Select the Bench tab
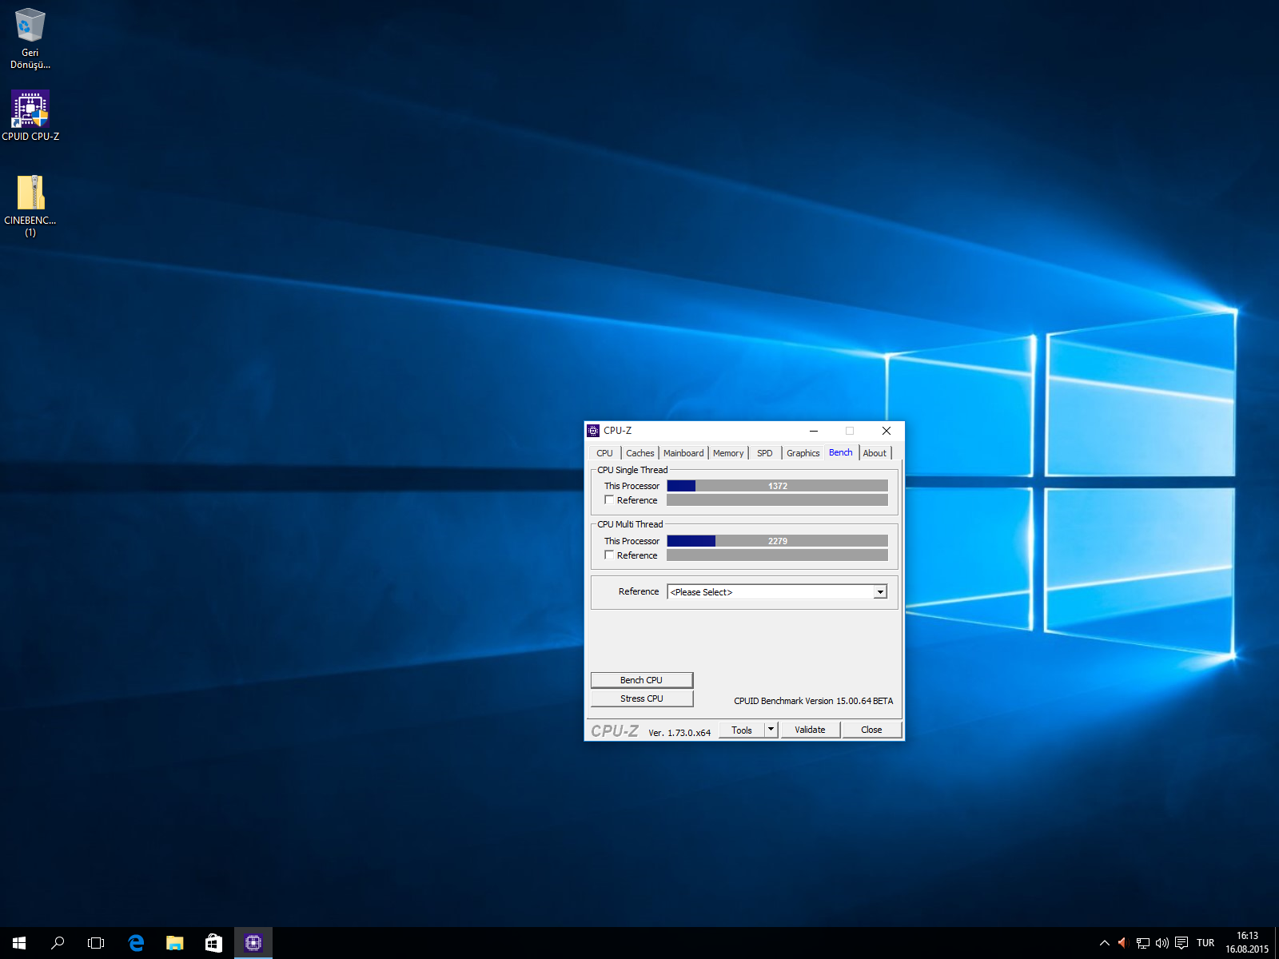The width and height of the screenshot is (1279, 959). pos(841,452)
